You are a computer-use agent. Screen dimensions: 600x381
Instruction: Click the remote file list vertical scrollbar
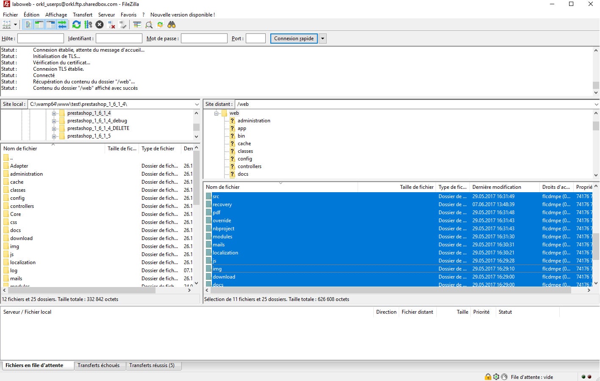596,235
